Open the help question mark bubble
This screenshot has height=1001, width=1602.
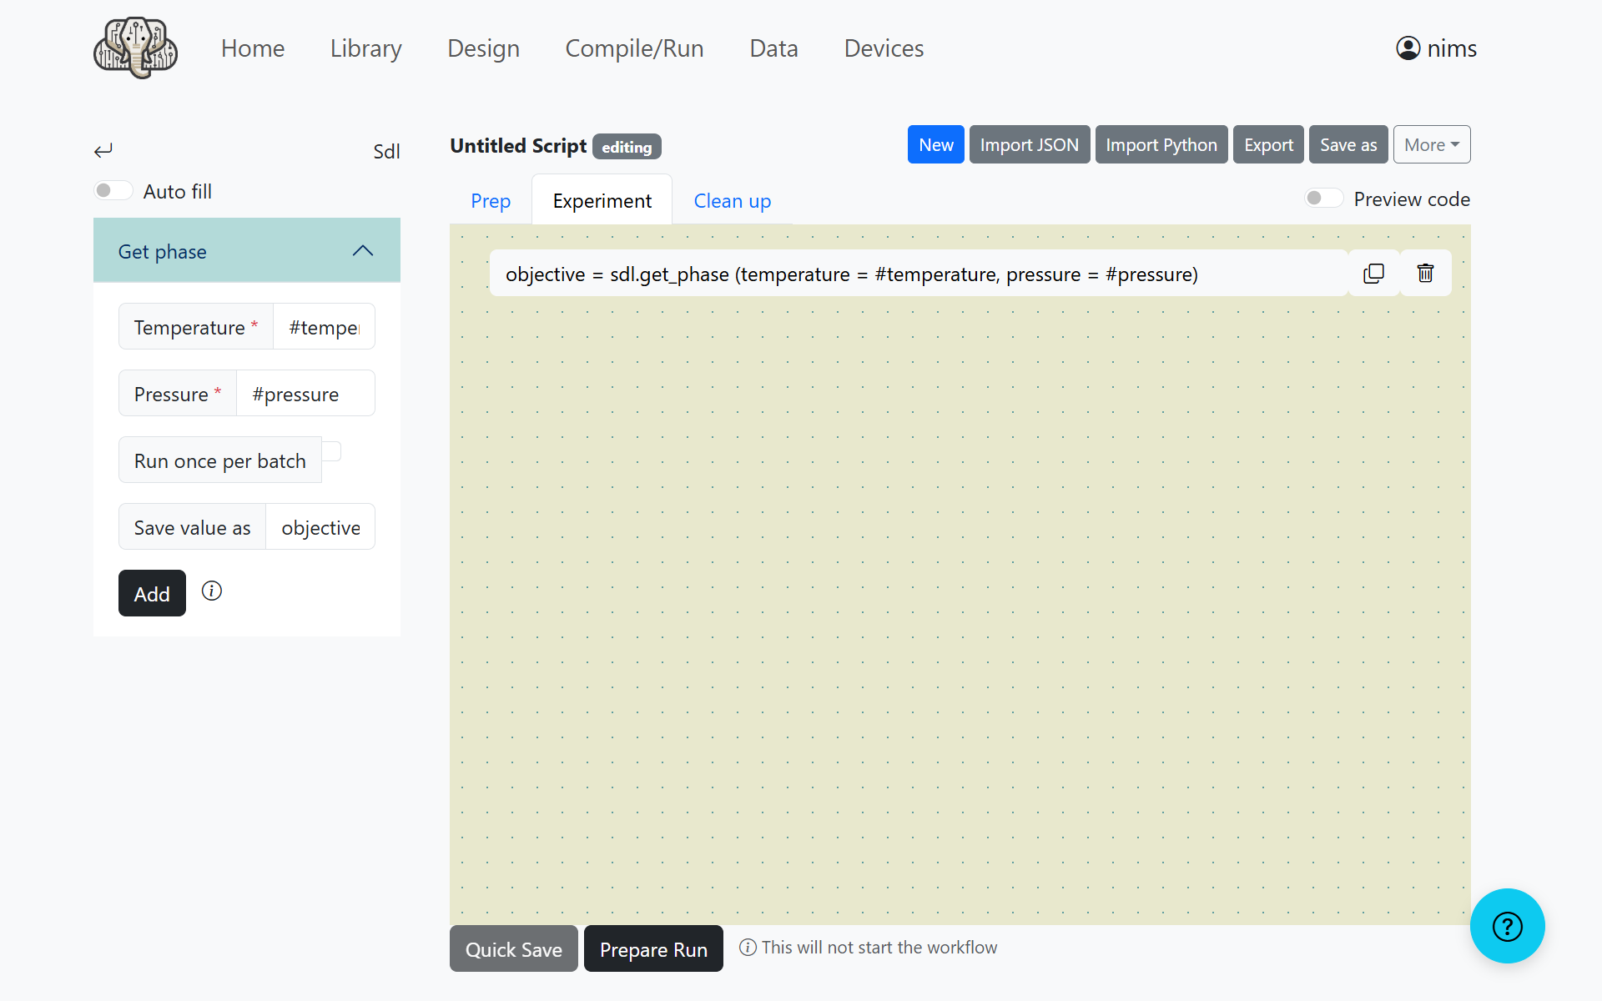coord(1507,926)
